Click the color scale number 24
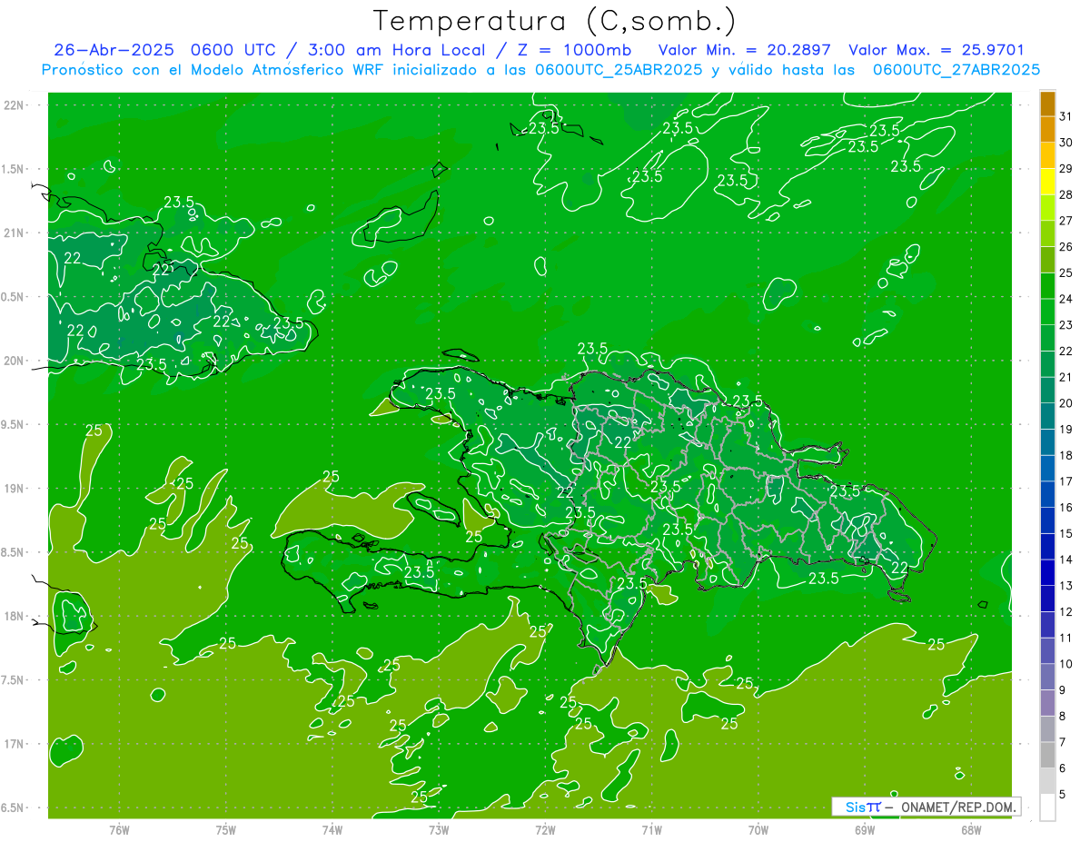 click(x=1065, y=299)
